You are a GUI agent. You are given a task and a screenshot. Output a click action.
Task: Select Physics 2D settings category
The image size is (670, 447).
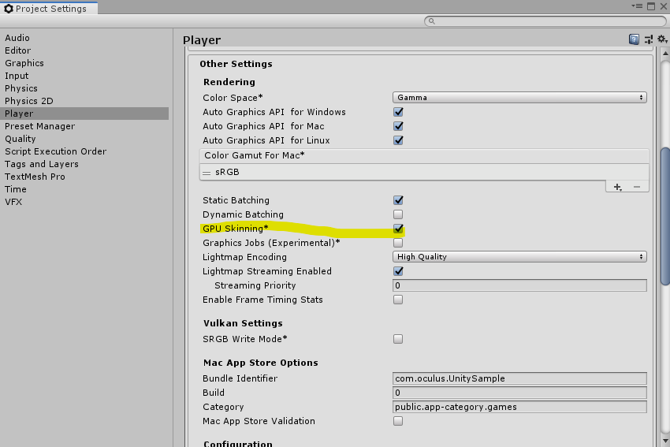pos(29,101)
